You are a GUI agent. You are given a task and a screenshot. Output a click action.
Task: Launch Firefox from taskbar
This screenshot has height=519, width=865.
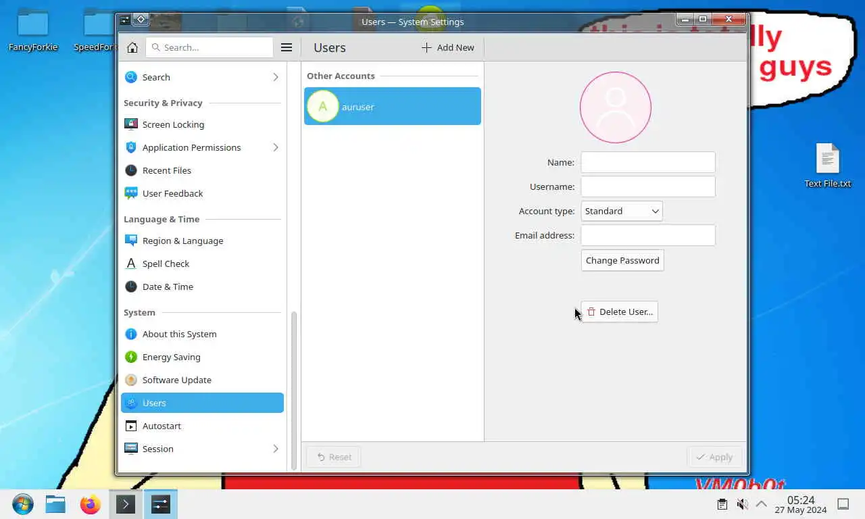tap(90, 504)
